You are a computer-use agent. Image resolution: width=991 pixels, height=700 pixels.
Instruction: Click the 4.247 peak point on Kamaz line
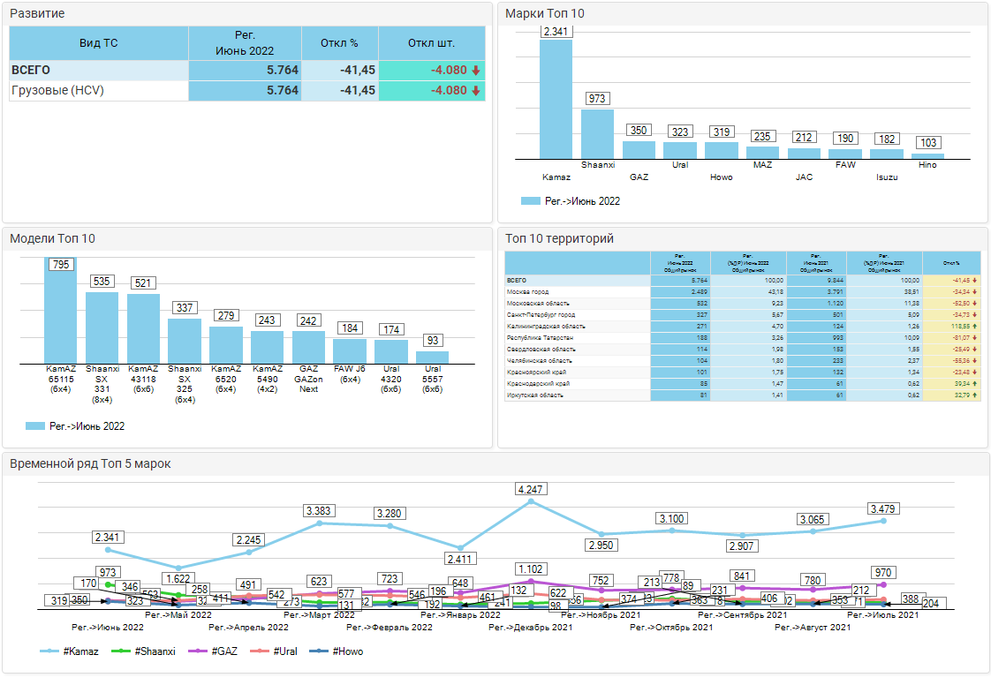tap(531, 501)
